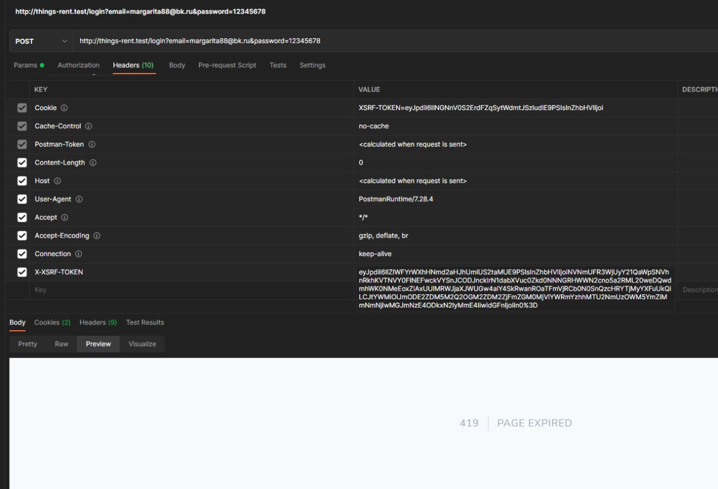
Task: Click info icon beside Accept-Encoding
Action: click(97, 236)
